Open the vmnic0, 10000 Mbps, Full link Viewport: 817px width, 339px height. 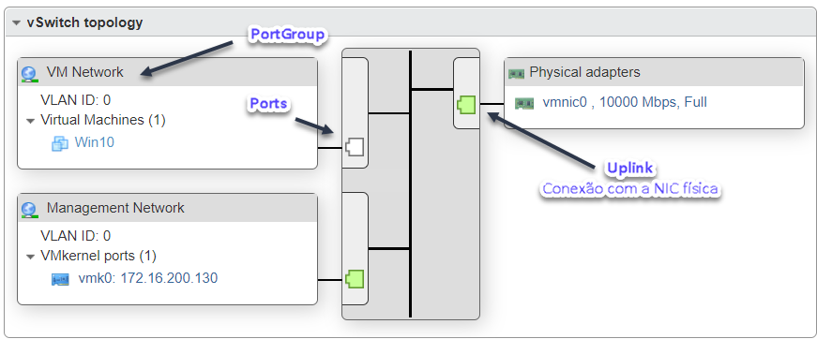coord(625,102)
